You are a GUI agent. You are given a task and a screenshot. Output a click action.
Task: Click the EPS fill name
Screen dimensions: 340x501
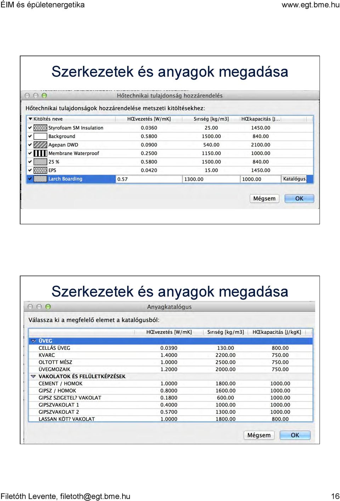(x=52, y=170)
